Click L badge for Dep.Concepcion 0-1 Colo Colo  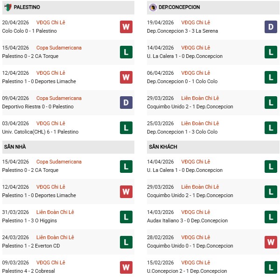pyautogui.click(x=271, y=77)
